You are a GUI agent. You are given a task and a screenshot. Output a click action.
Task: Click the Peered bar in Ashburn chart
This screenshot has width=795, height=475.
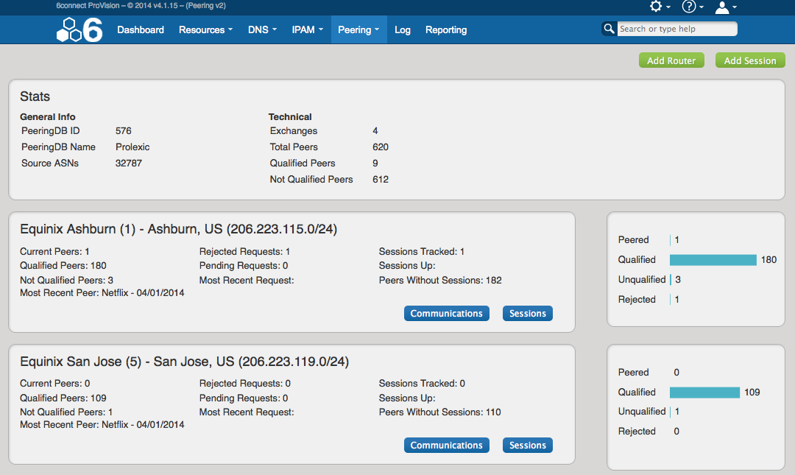tap(671, 240)
